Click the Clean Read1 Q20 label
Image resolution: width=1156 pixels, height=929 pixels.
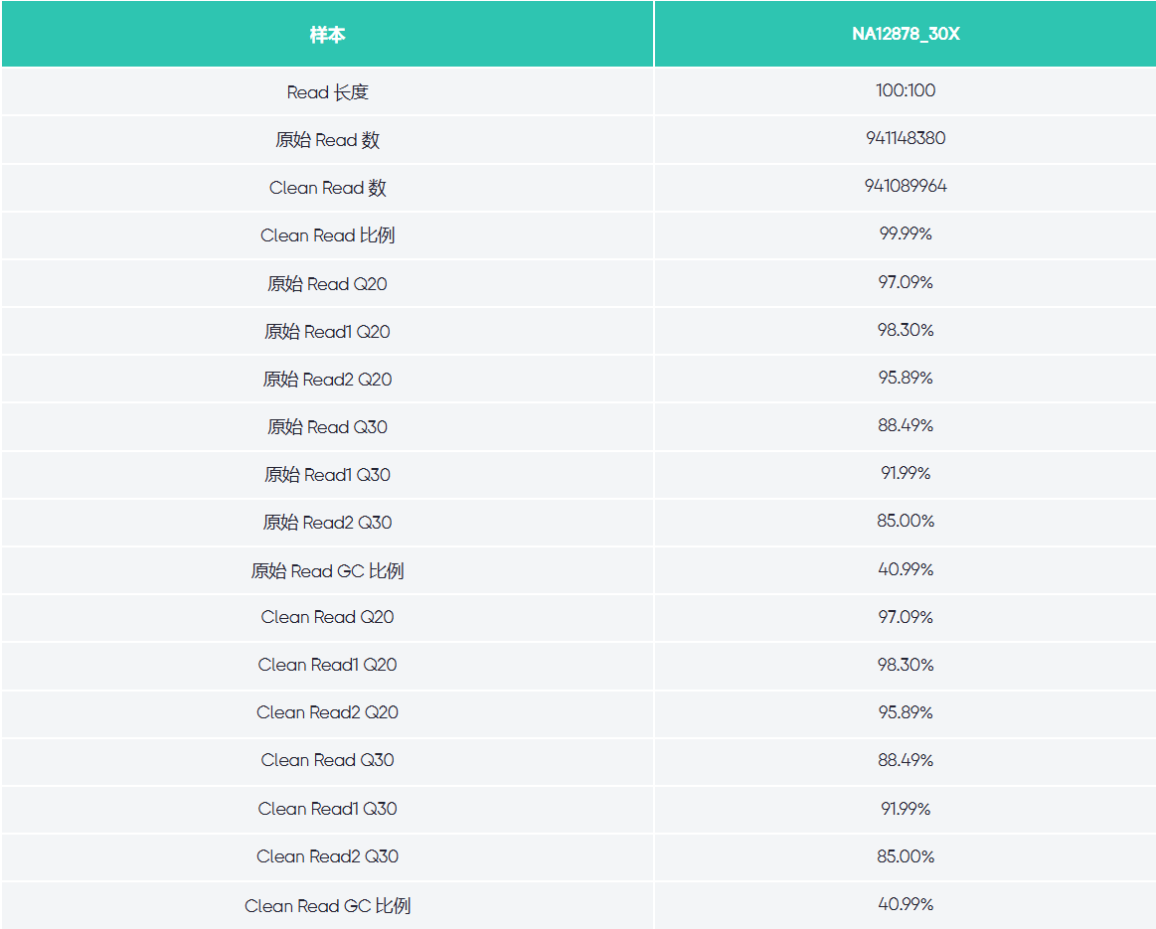(x=327, y=665)
